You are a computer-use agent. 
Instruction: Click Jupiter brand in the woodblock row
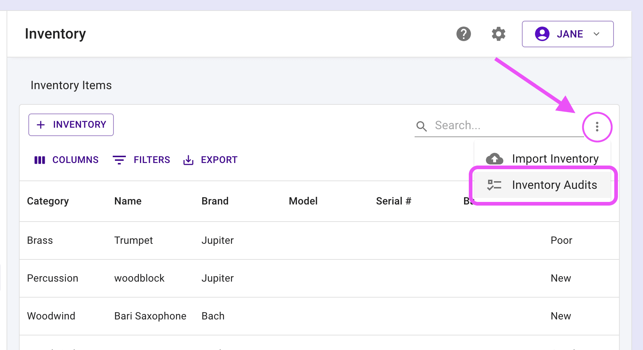(x=218, y=278)
